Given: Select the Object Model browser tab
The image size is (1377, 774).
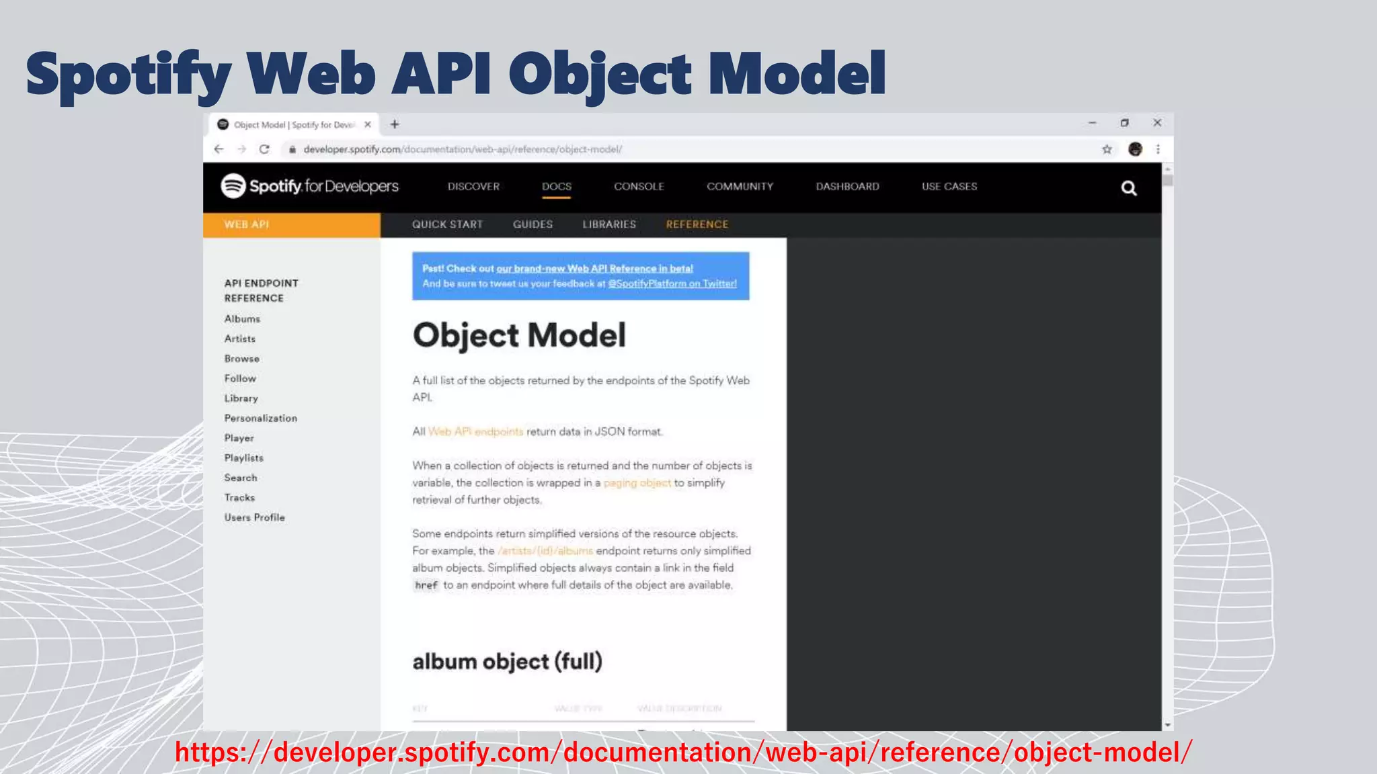Looking at the screenshot, I should 294,124.
